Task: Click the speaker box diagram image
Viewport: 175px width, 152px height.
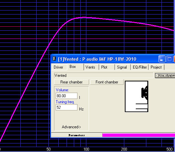Action: pos(137,96)
